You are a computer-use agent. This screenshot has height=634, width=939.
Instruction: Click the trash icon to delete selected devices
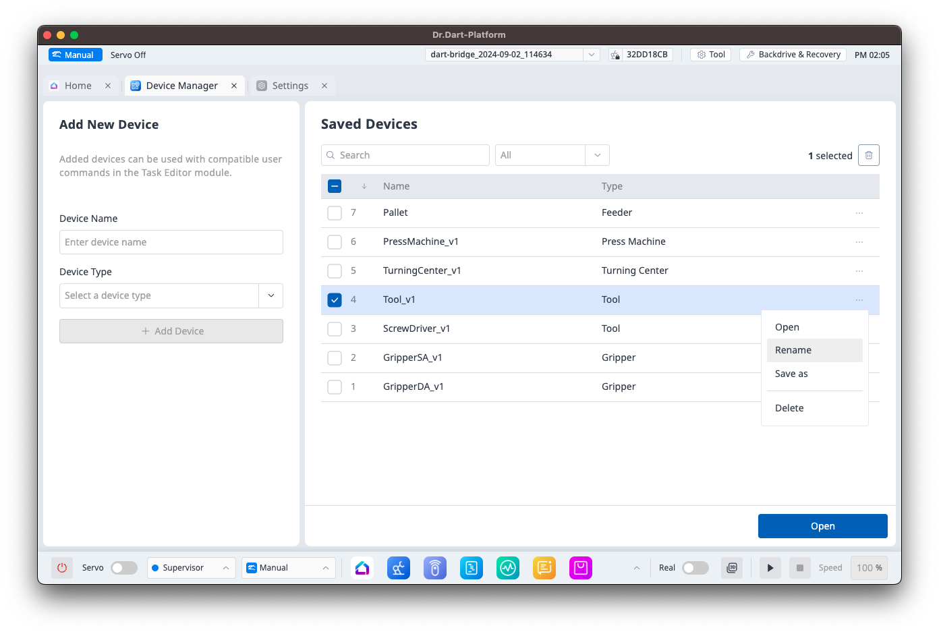(869, 155)
